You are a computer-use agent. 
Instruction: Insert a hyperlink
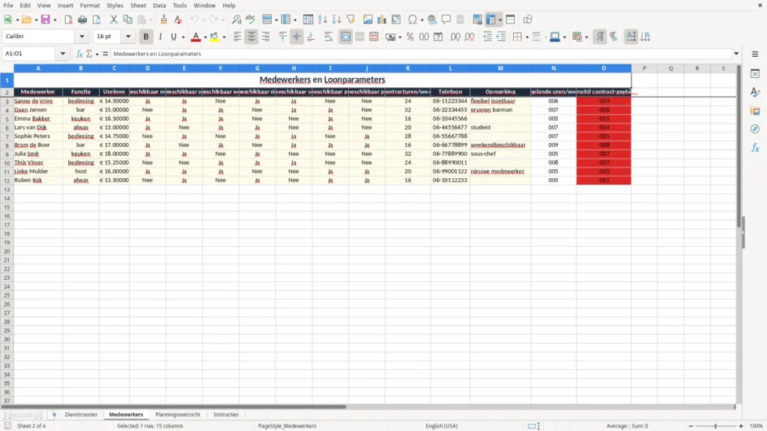[432, 19]
